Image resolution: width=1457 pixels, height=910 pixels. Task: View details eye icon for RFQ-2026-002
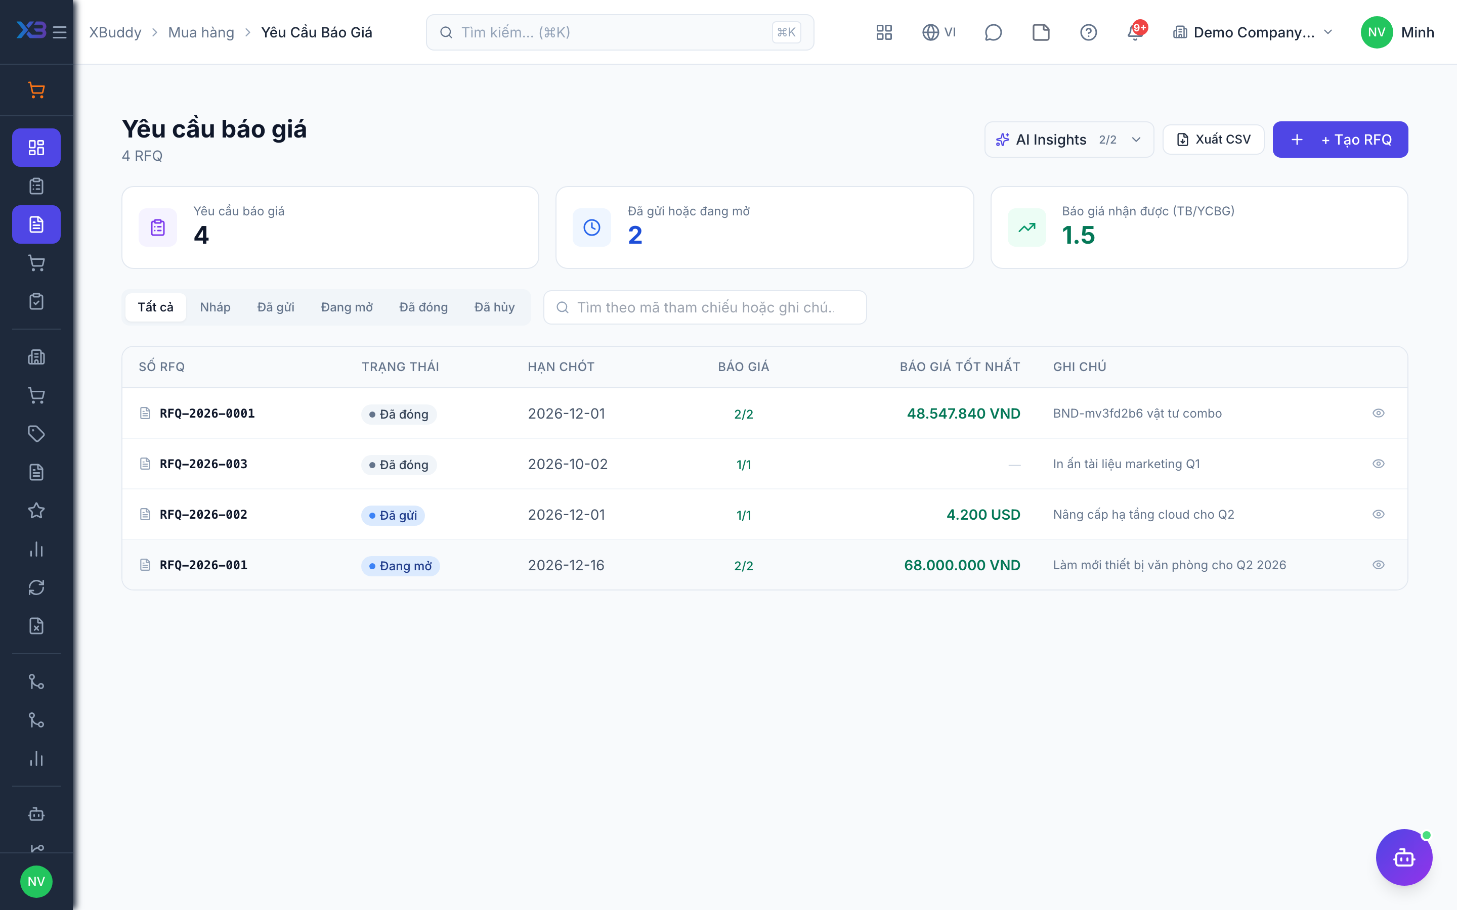click(x=1378, y=514)
